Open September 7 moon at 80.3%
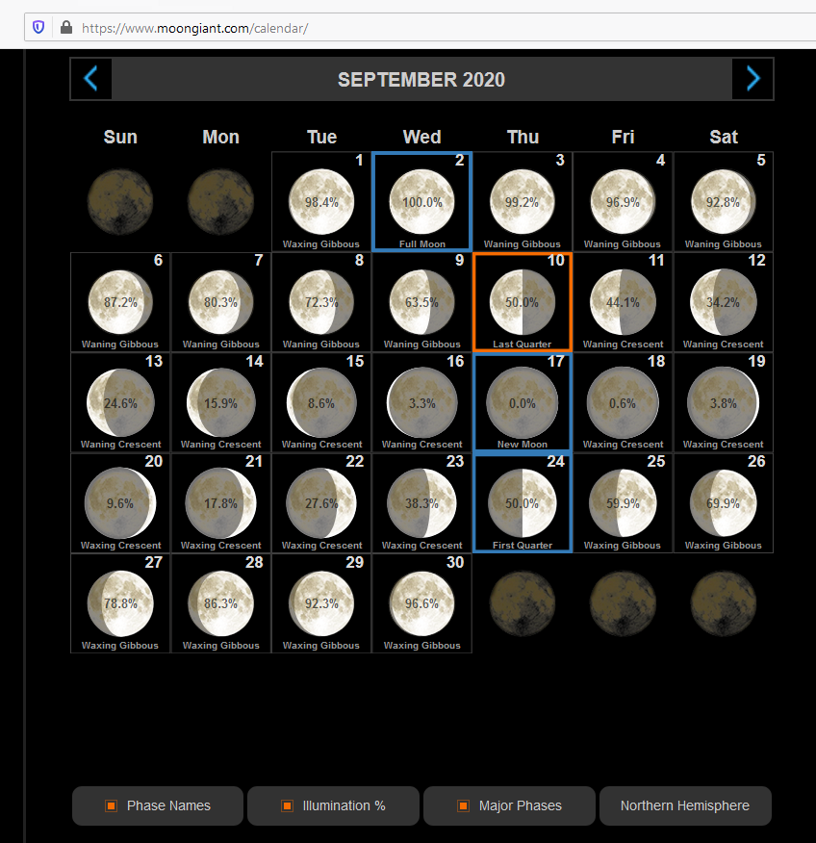The image size is (816, 843). click(221, 302)
